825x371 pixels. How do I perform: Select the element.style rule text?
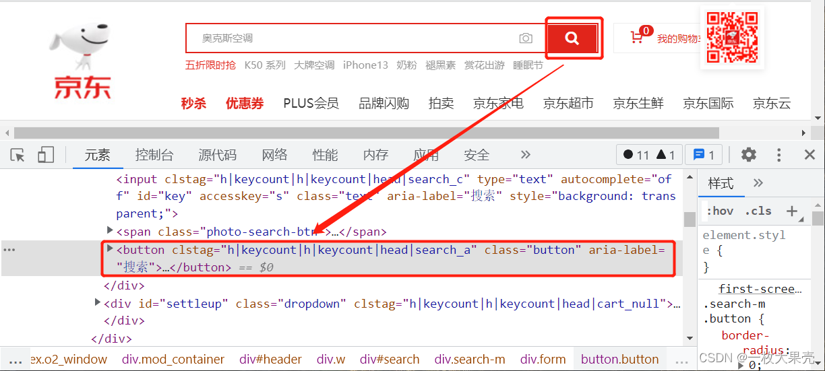(744, 243)
